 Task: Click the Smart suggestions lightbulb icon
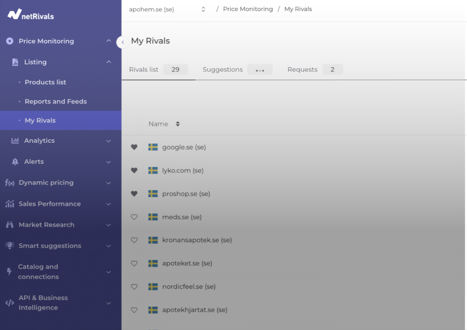[10, 246]
